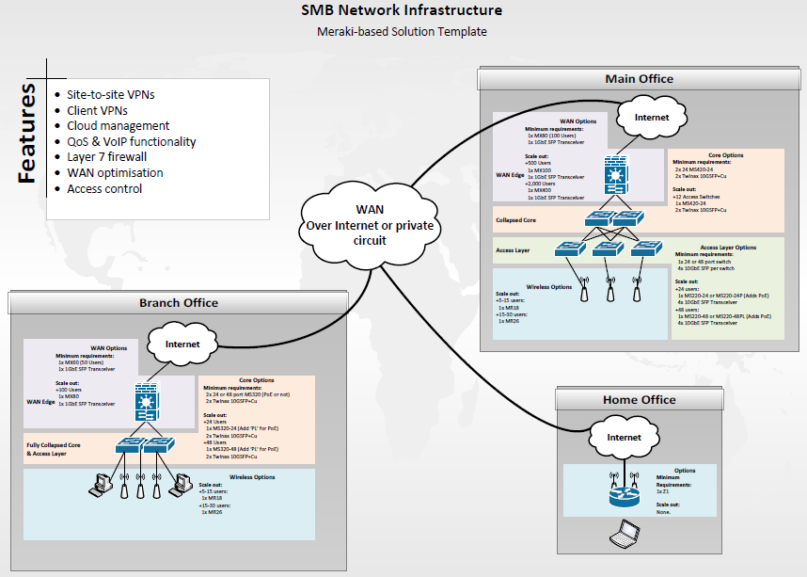This screenshot has height=577, width=807.
Task: Click the 'WAN Options' heading in Main Office
Action: click(x=578, y=121)
